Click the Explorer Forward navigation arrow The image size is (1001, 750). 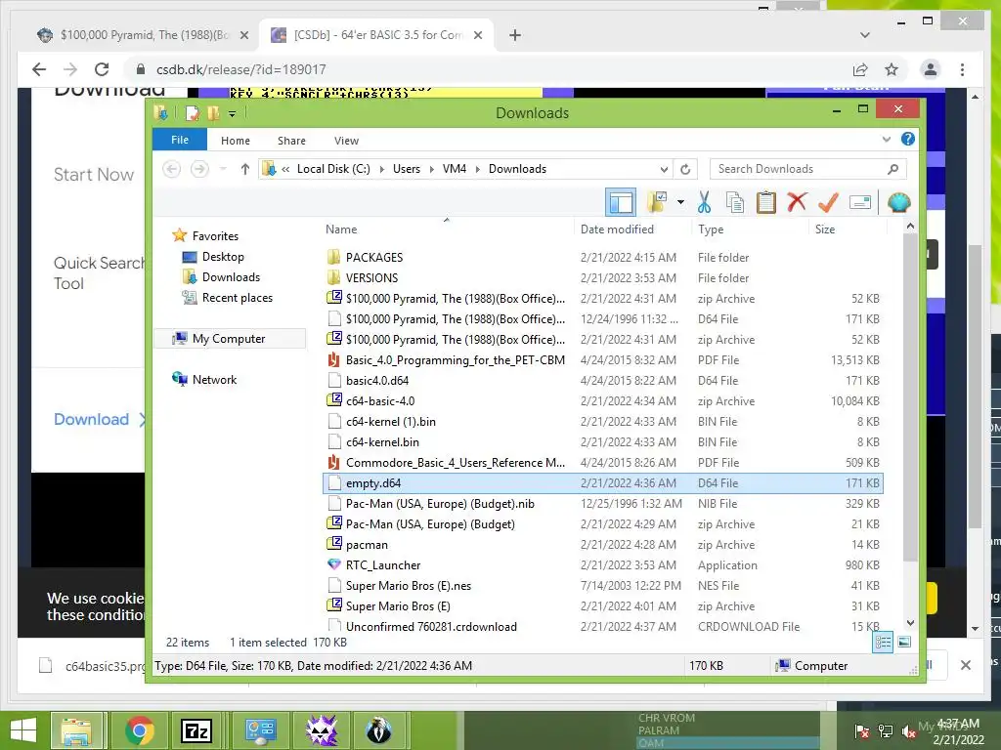pos(199,169)
